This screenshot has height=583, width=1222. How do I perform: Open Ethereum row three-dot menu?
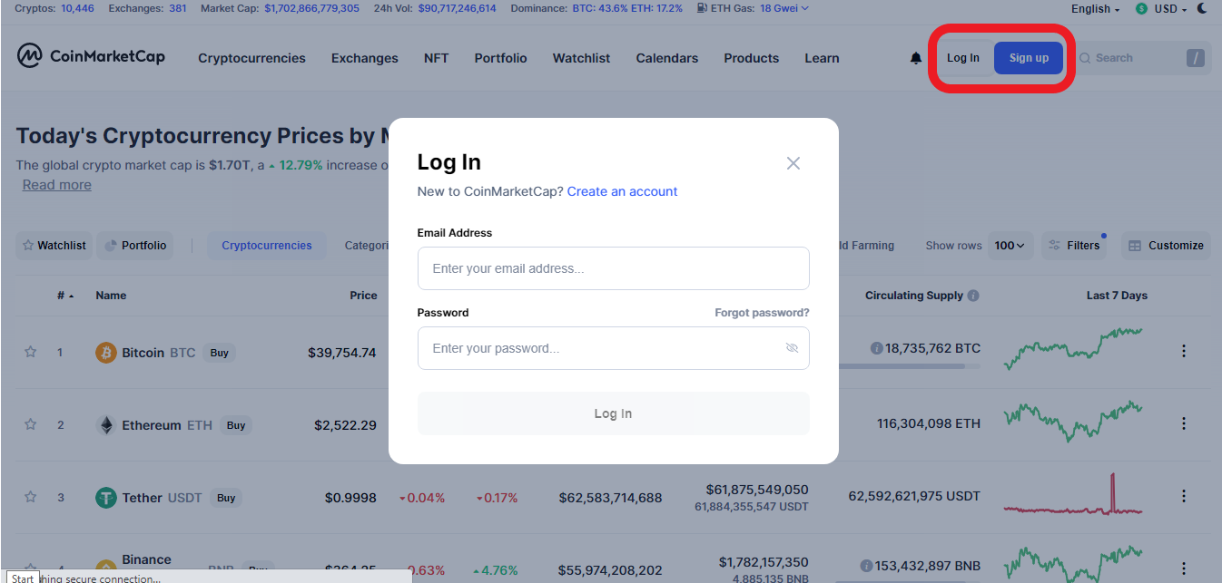pos(1183,423)
